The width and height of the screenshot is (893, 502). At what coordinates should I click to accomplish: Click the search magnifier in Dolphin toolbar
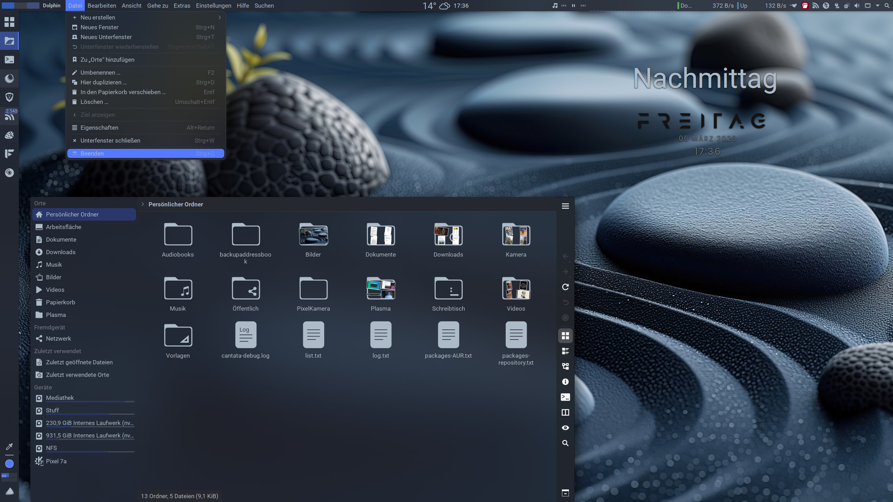pyautogui.click(x=565, y=443)
